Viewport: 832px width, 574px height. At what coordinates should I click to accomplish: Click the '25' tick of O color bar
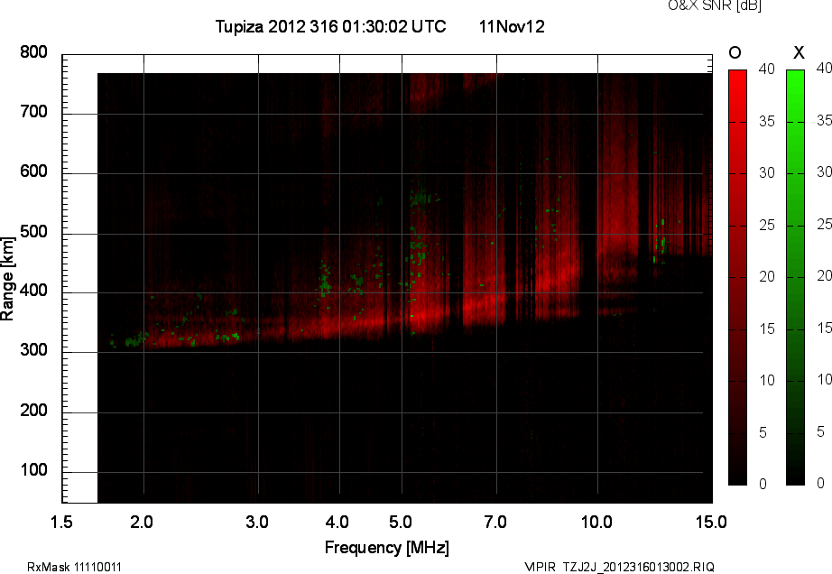click(767, 226)
